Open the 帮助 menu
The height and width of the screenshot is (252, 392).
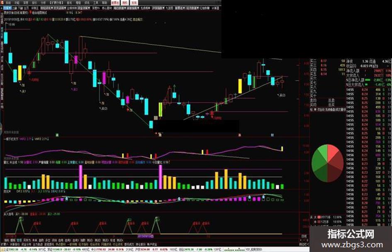point(104,3)
